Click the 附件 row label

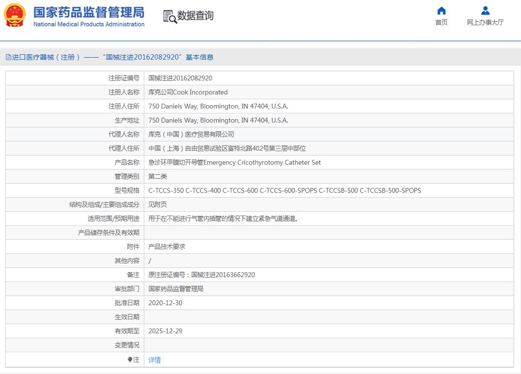(x=133, y=247)
